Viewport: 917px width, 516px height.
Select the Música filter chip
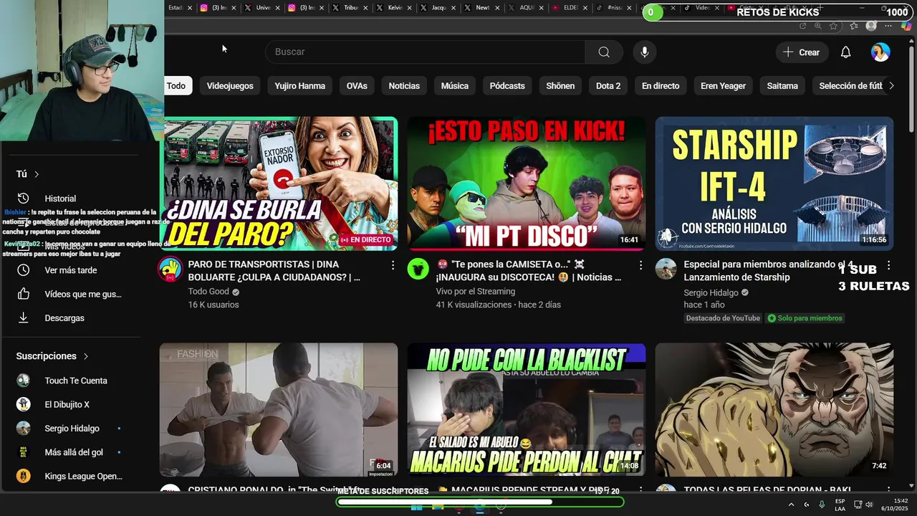click(454, 86)
